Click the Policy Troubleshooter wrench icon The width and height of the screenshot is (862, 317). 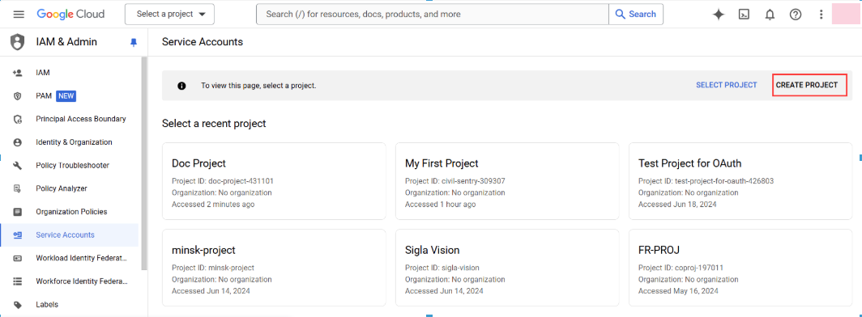(17, 165)
